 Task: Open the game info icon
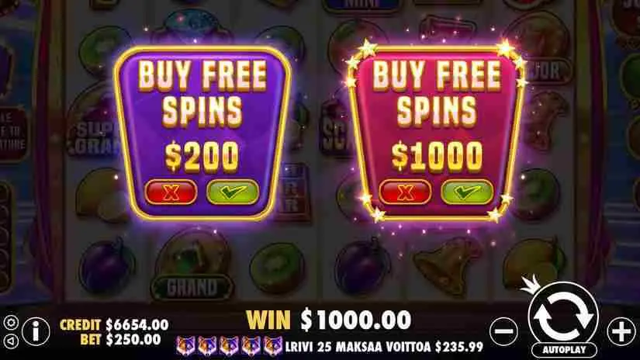[x=36, y=331]
